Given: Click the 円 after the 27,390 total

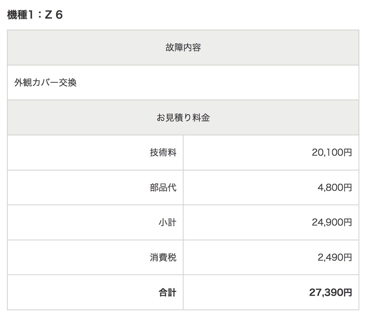Looking at the screenshot, I should coord(347,292).
